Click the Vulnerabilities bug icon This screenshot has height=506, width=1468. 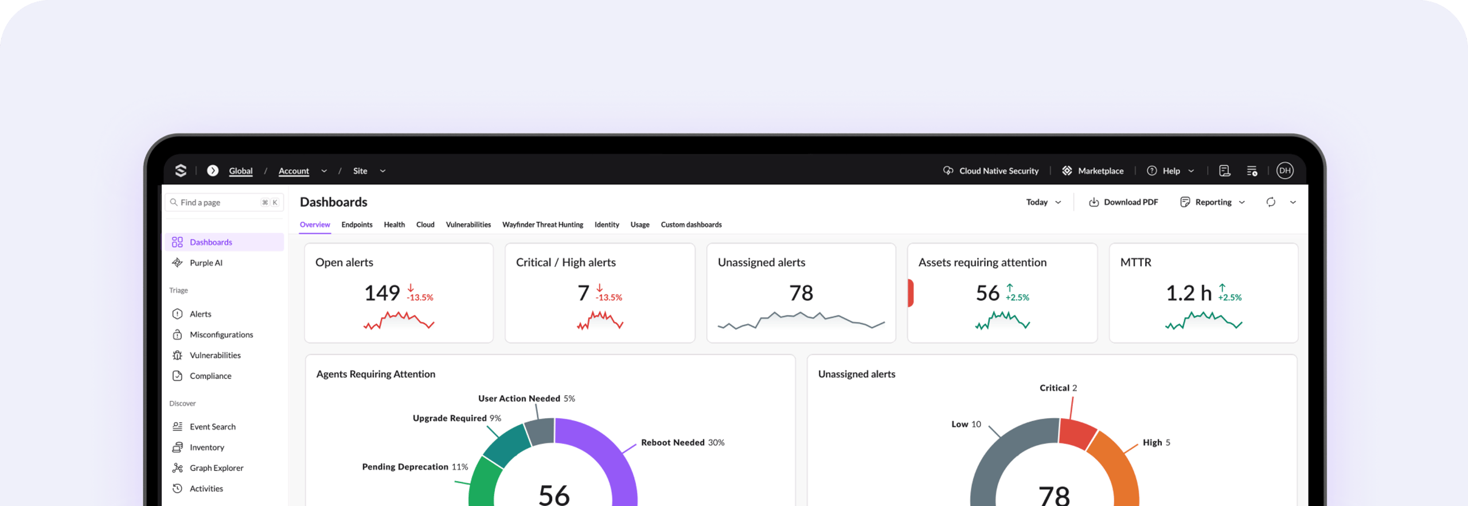[177, 355]
